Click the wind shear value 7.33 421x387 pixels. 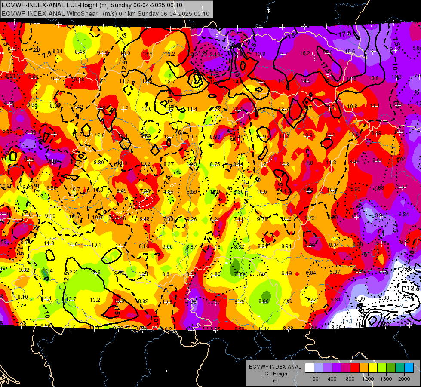(x=239, y=274)
